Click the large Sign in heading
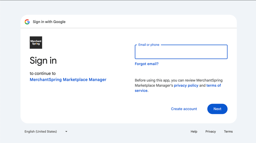 pyautogui.click(x=43, y=61)
